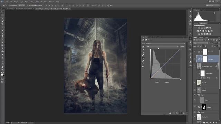Open the Window menu

click(x=51, y=2)
